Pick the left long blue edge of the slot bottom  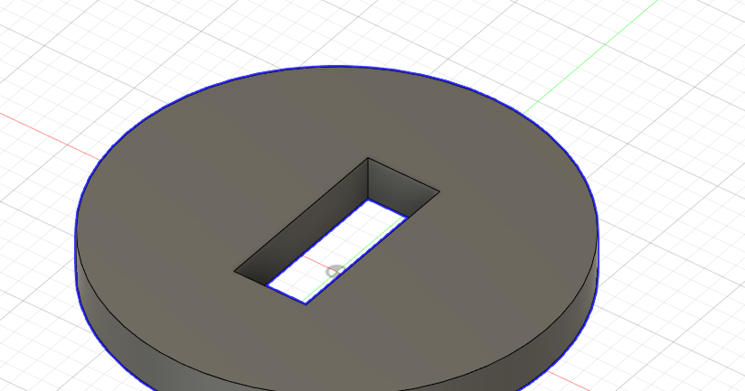point(318,242)
